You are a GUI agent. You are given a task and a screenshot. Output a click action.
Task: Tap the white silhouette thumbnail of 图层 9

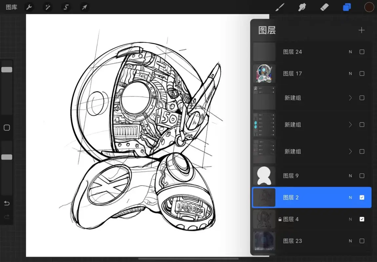coord(264,176)
